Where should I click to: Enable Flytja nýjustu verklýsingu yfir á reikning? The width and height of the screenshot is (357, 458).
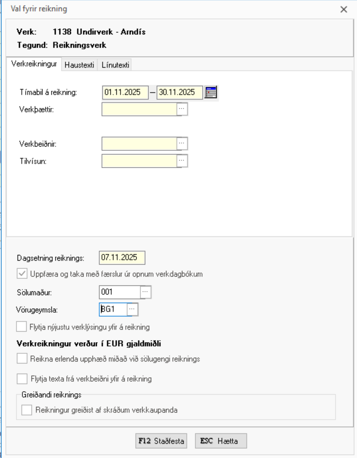[22, 327]
